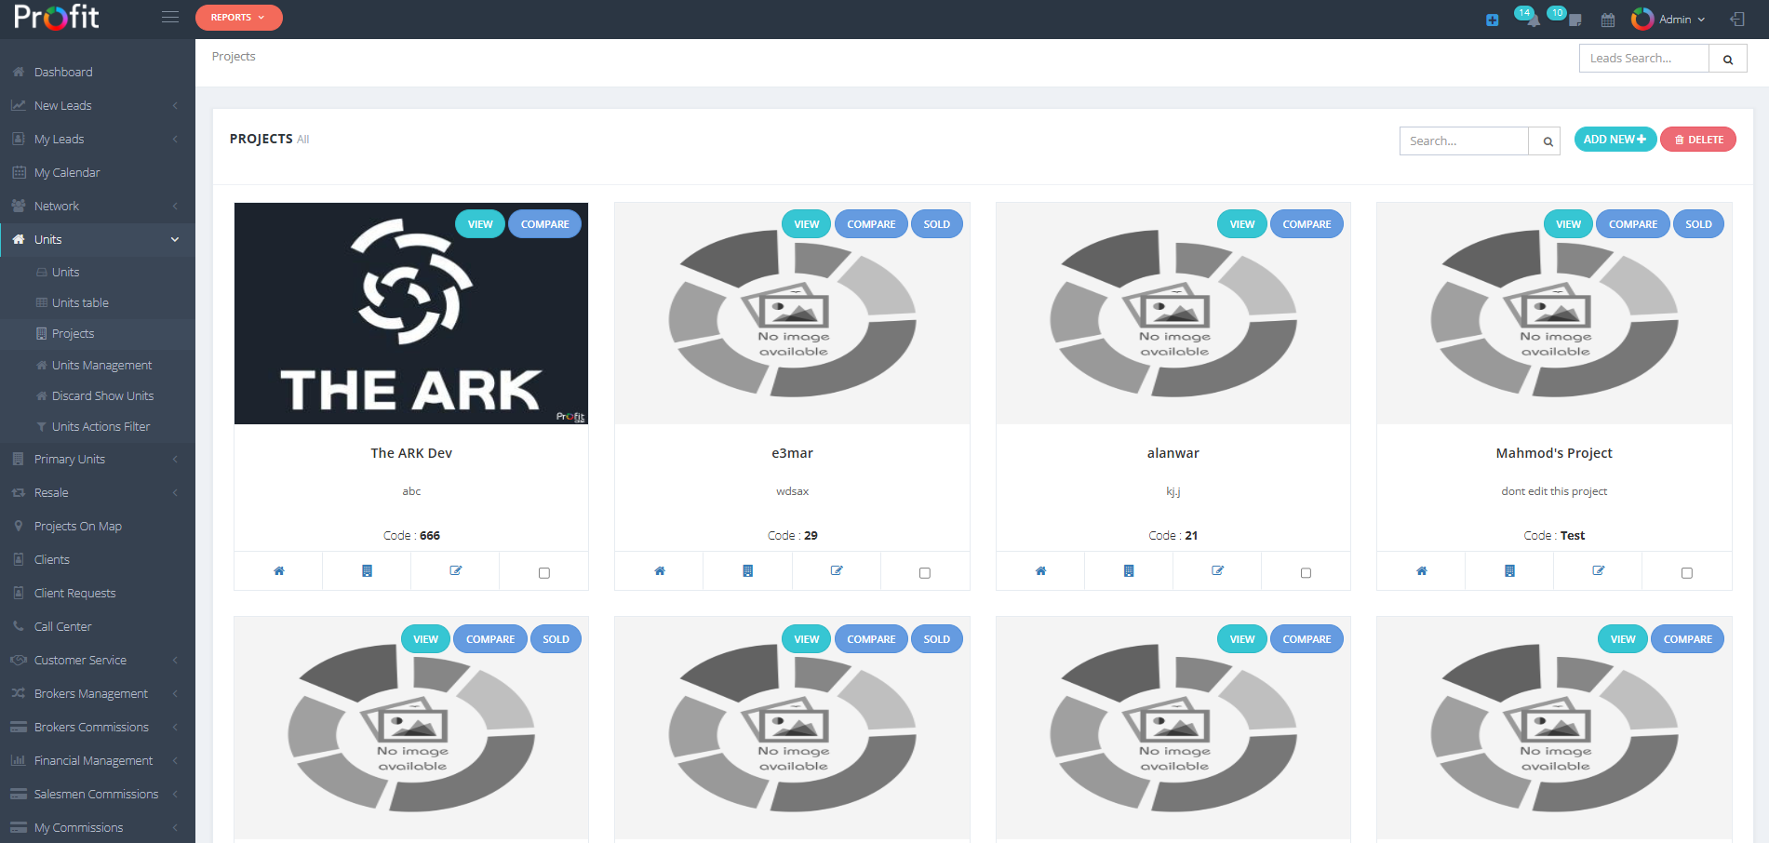Tick the checkbox on Mahmod's Project card
Image resolution: width=1769 pixels, height=843 pixels.
coord(1687,572)
